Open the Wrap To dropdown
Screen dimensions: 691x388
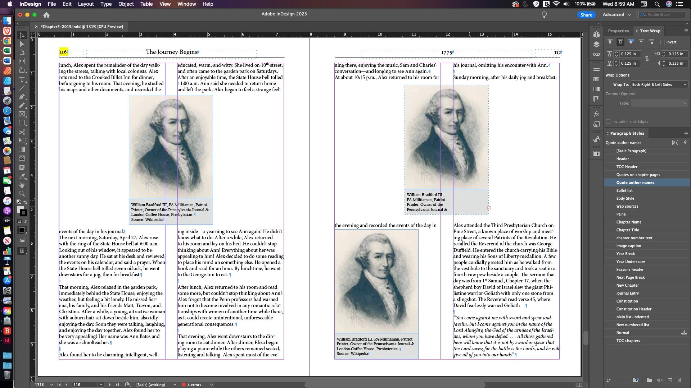659,84
